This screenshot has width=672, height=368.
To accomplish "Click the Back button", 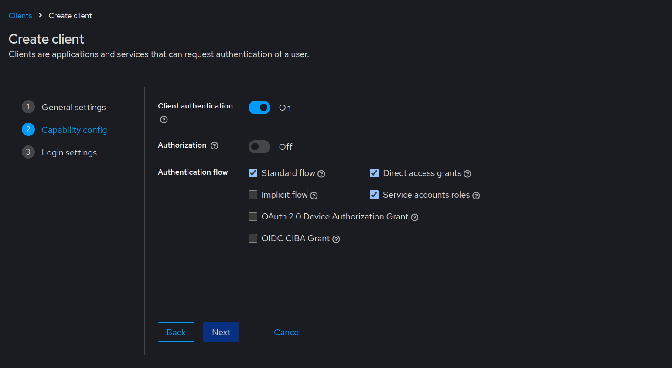I will pos(176,332).
